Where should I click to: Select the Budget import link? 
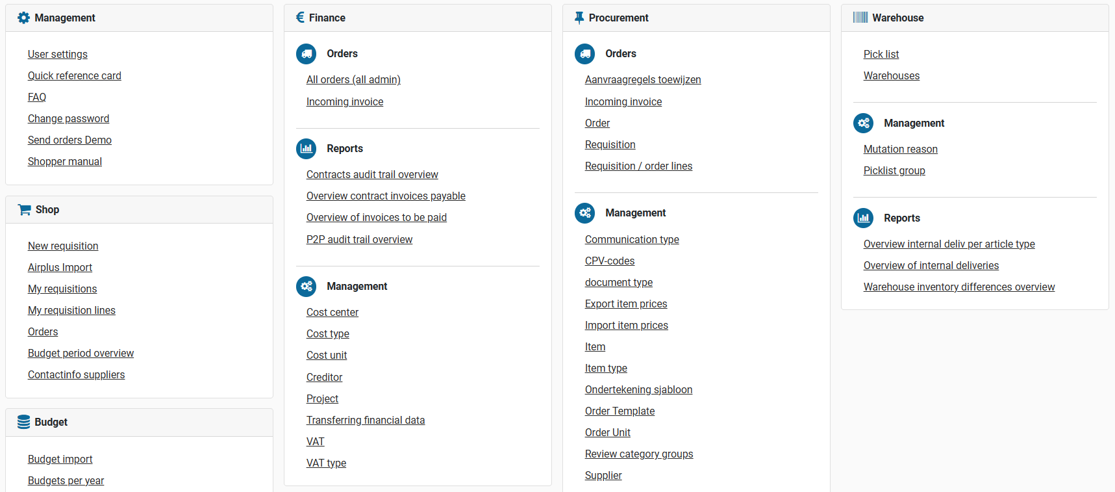click(60, 460)
